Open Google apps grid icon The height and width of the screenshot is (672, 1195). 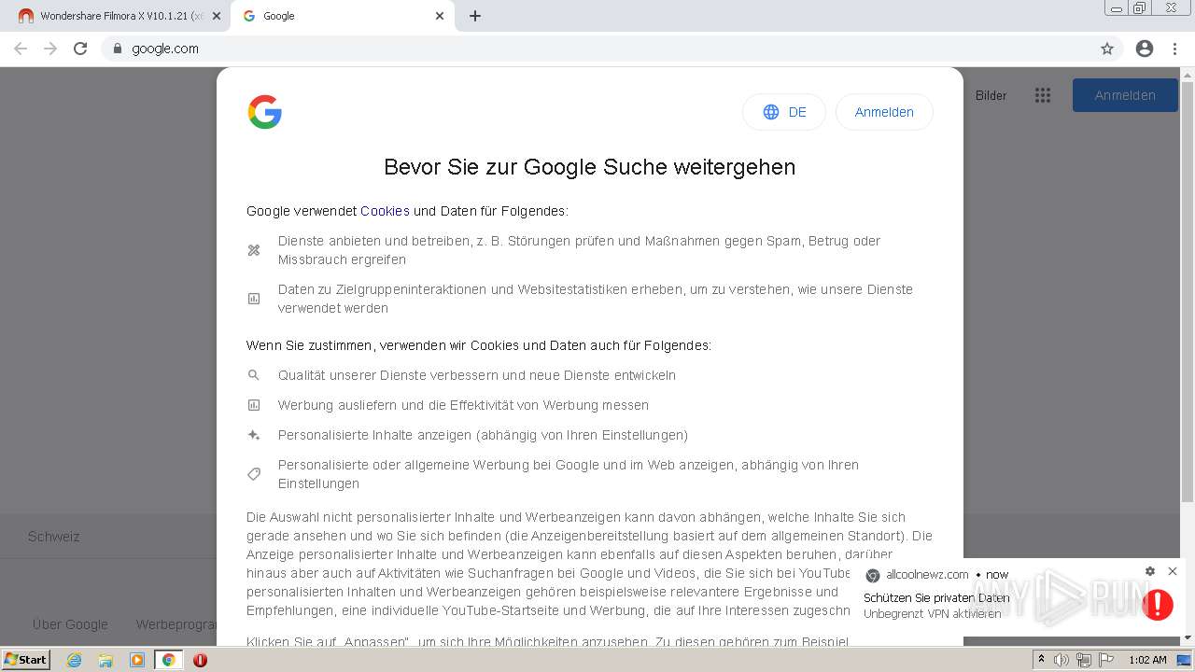(1043, 95)
